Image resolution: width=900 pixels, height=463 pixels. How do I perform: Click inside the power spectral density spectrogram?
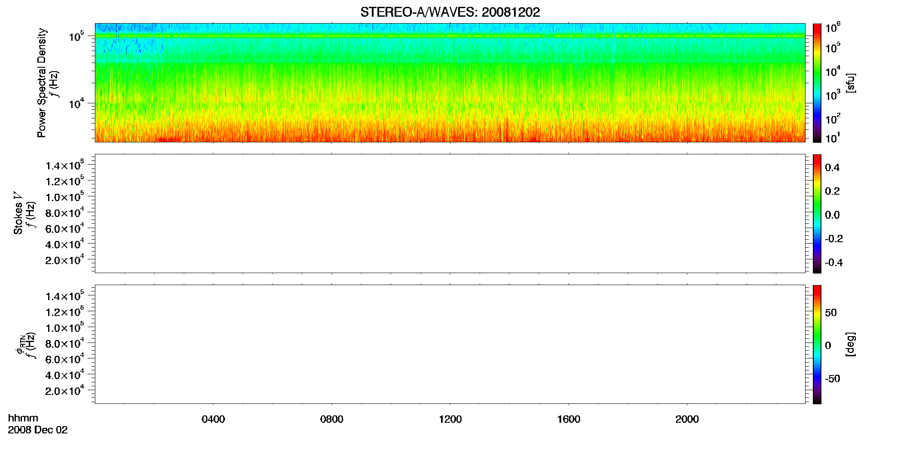(450, 83)
